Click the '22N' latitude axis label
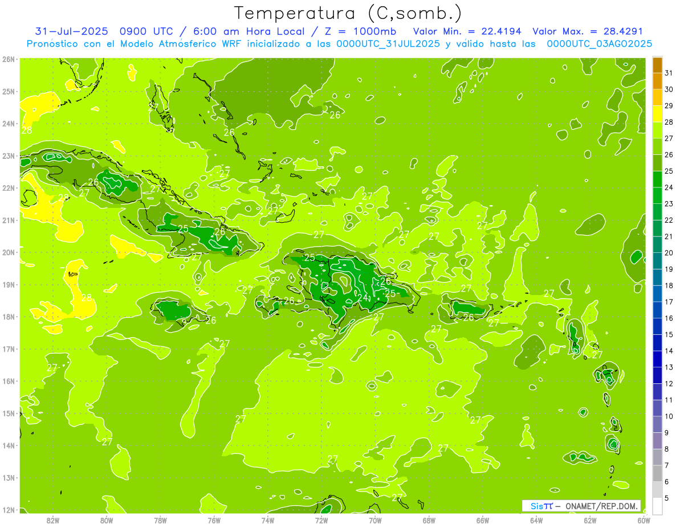The width and height of the screenshot is (684, 528). tap(8, 188)
